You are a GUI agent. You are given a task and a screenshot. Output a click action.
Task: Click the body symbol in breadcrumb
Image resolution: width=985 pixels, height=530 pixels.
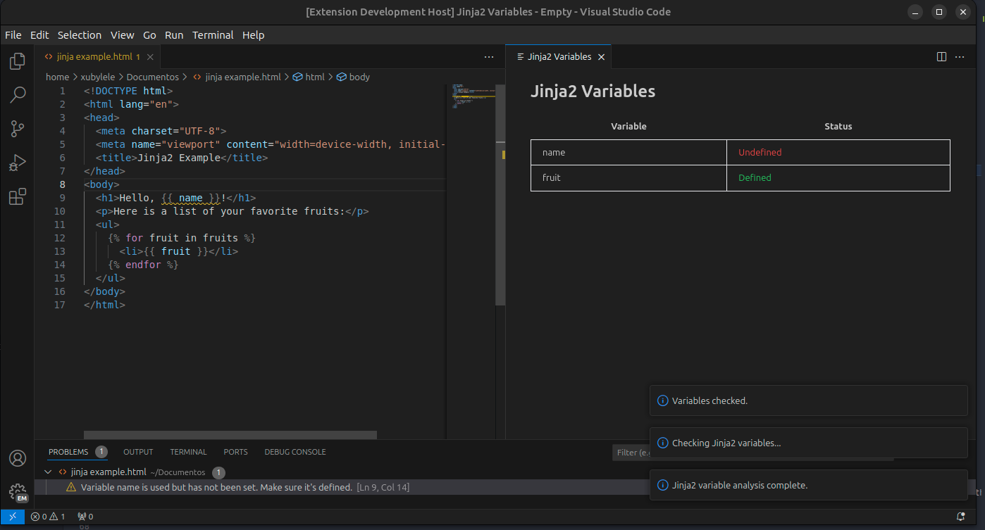pos(353,77)
